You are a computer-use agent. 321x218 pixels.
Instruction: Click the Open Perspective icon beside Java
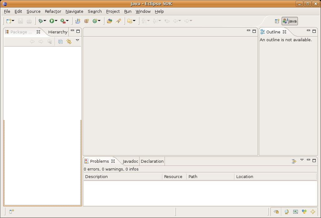277,21
